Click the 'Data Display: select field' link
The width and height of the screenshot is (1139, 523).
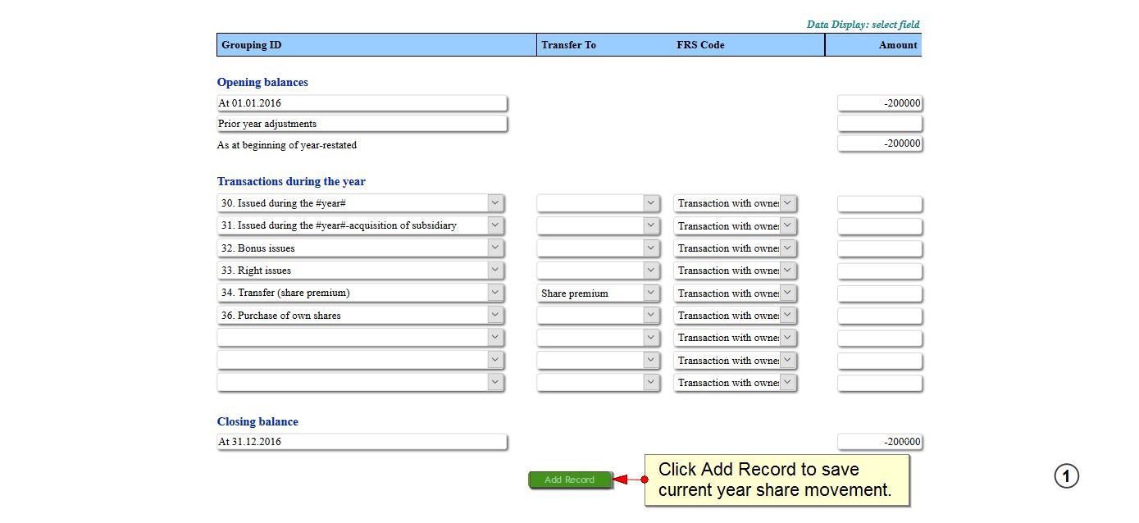click(863, 25)
